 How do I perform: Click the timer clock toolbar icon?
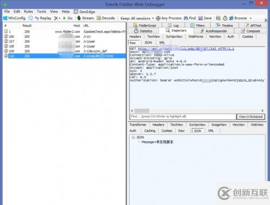tap(225, 18)
